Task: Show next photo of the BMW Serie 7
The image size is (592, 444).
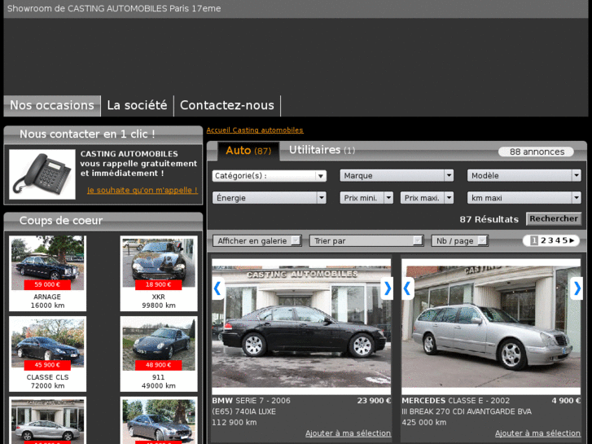Action: click(387, 288)
